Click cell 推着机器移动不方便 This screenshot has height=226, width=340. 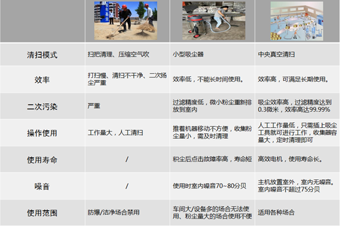click(x=212, y=133)
